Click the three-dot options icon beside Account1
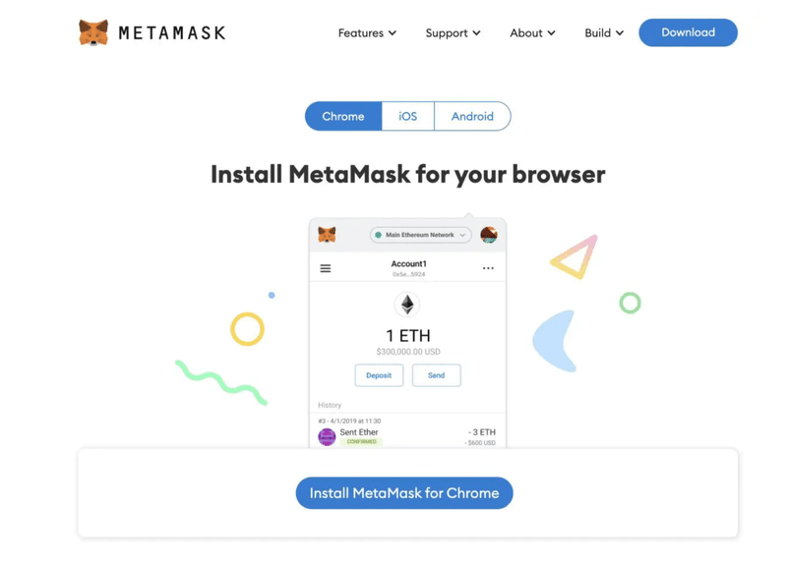787x562 pixels. [488, 268]
